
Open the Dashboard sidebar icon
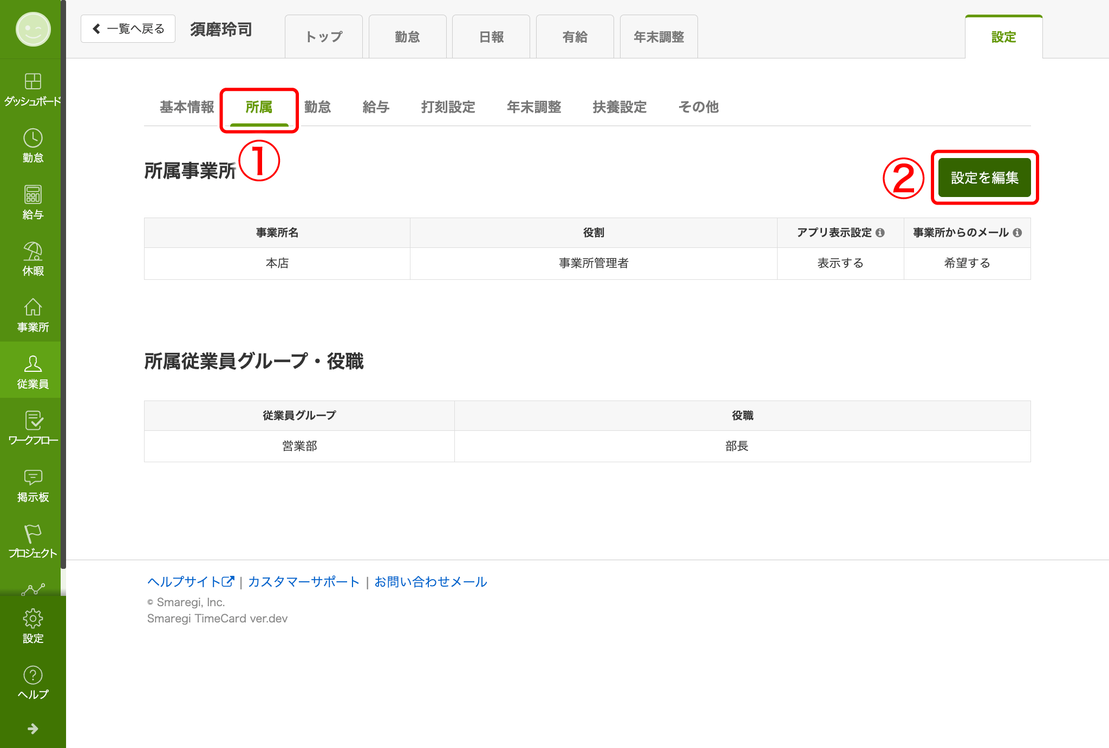[32, 82]
